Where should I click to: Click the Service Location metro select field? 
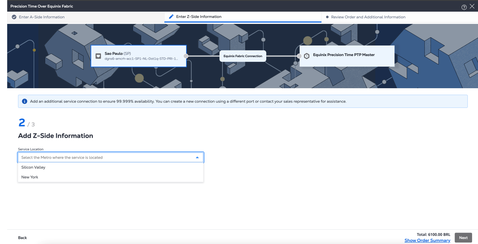coord(111,157)
